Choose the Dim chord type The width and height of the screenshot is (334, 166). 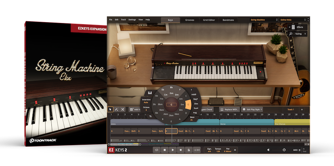(196, 103)
